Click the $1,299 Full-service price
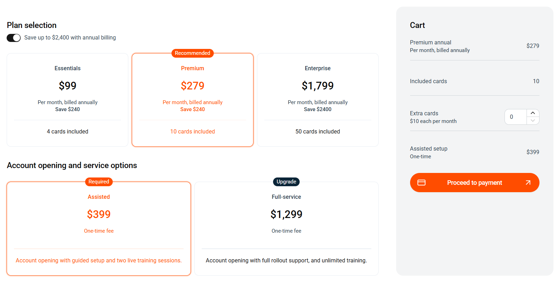This screenshot has height=283, width=558. [x=286, y=214]
